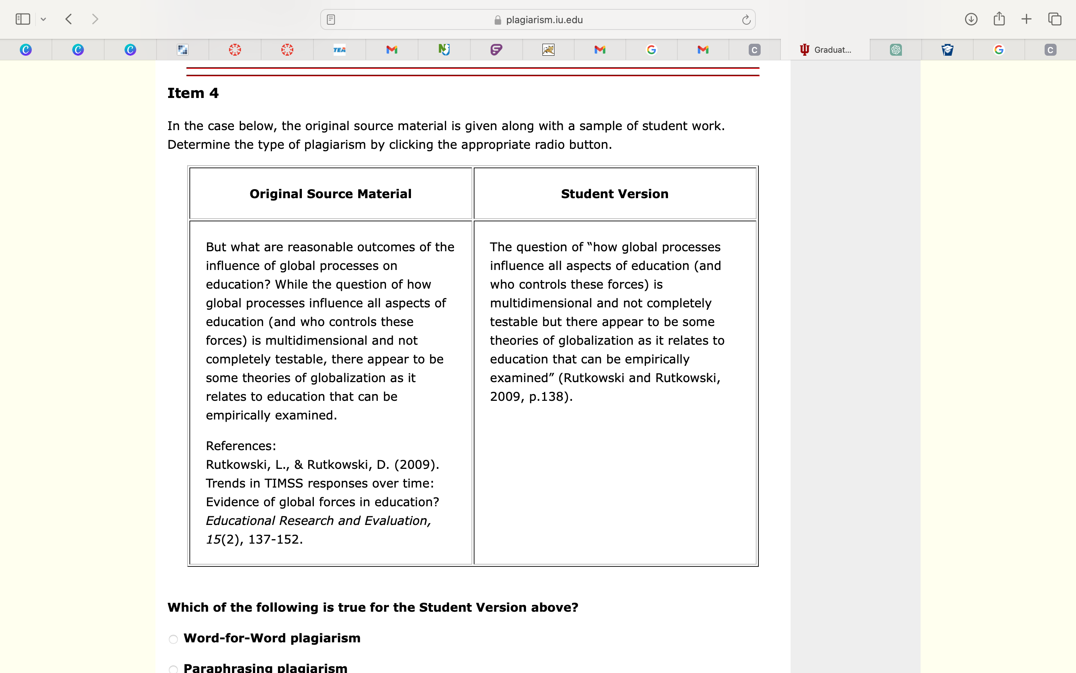Reload the plagiarism.iu.edu page
Viewport: 1076px width, 673px height.
coord(746,19)
